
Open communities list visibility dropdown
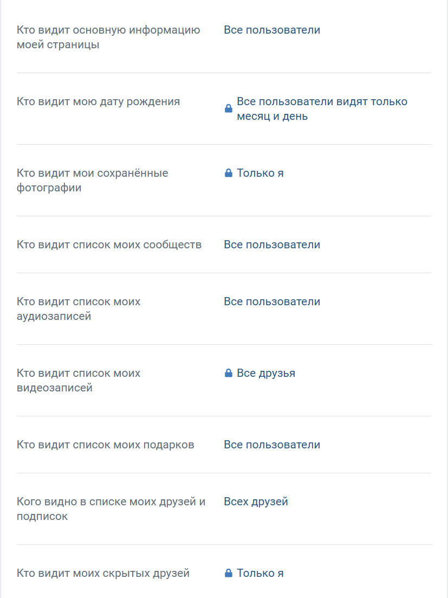coord(272,245)
